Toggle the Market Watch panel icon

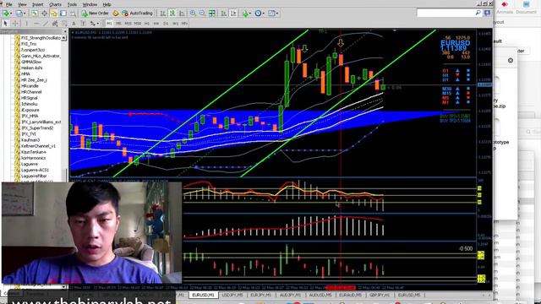[x=35, y=14]
